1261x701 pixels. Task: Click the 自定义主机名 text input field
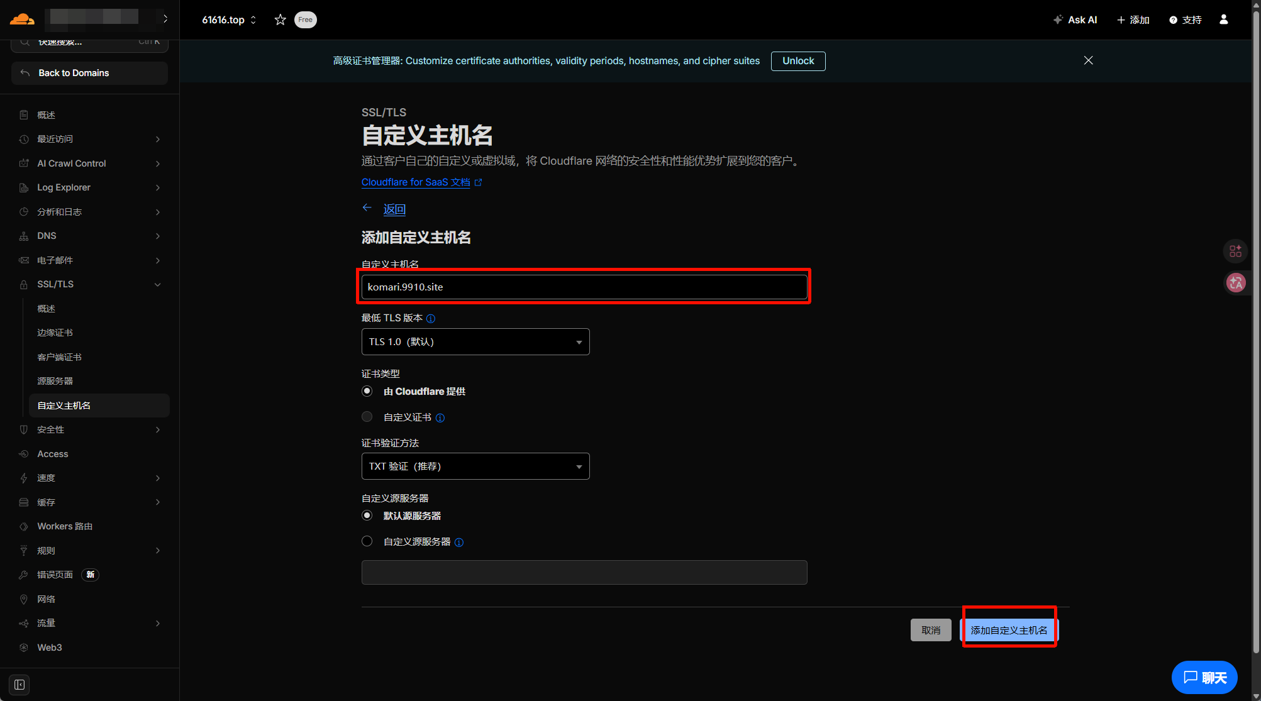[x=584, y=287]
